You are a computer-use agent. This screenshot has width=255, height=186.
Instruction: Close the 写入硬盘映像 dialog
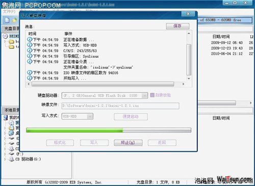188,14
